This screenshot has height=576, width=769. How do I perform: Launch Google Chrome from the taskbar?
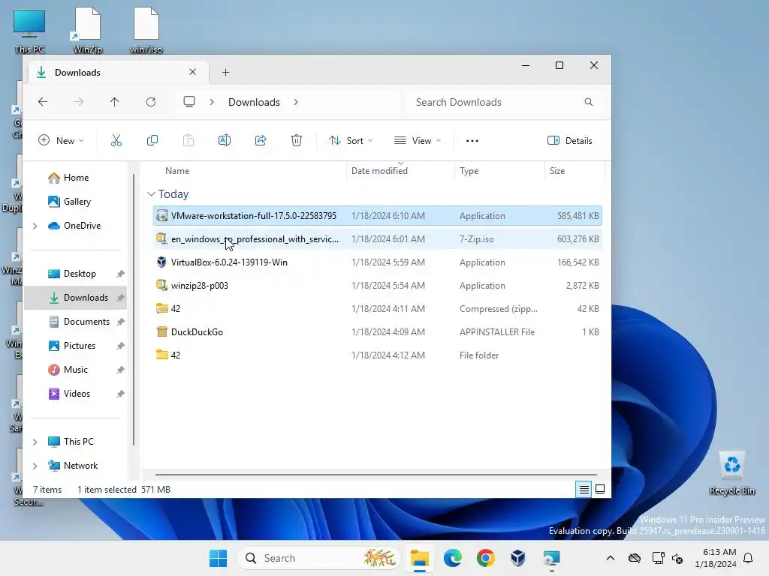pyautogui.click(x=485, y=558)
